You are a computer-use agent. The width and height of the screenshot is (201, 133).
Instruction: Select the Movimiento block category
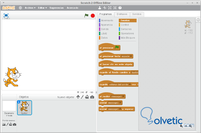pos(106,21)
